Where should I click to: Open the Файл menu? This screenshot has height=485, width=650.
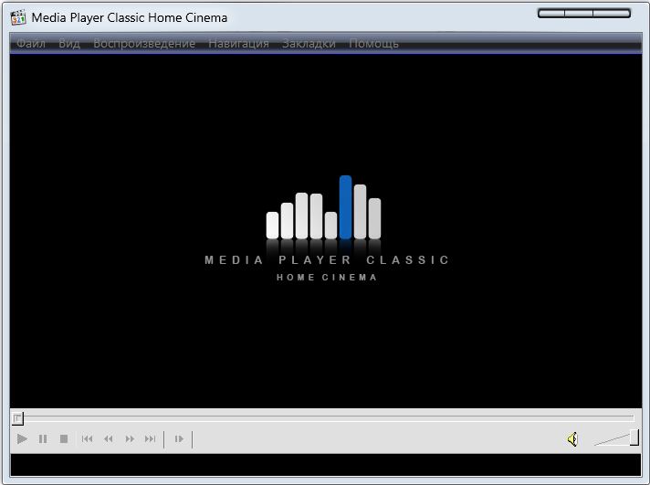[x=31, y=43]
